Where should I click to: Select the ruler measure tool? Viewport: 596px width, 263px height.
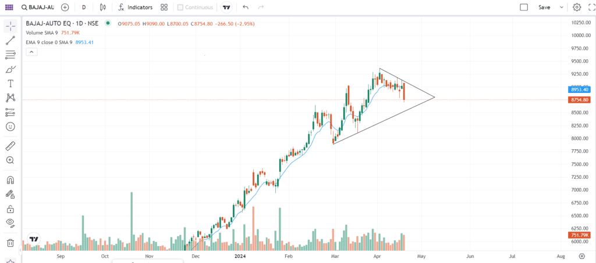[x=10, y=146]
